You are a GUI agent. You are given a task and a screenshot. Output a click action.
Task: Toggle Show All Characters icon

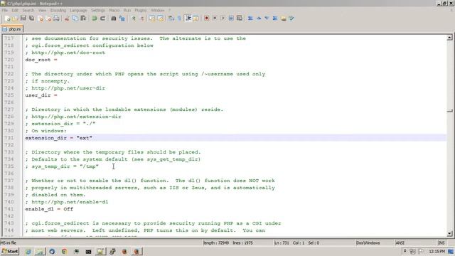(179, 18)
